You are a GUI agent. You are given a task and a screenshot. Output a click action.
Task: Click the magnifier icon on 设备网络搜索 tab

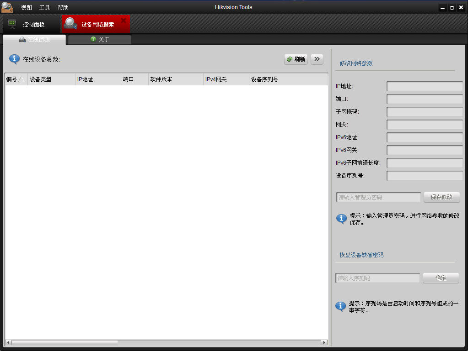[70, 23]
